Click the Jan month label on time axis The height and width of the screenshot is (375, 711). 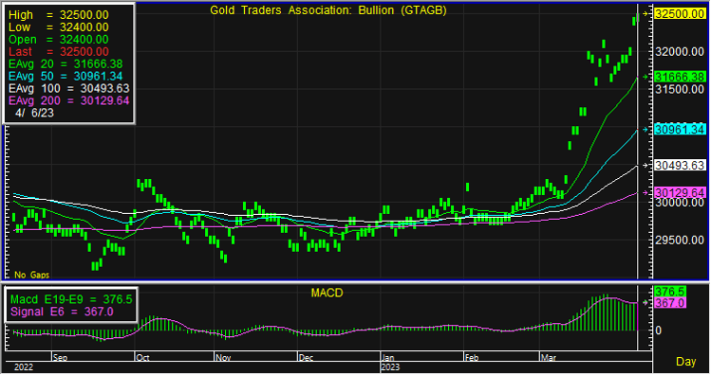[x=388, y=357]
